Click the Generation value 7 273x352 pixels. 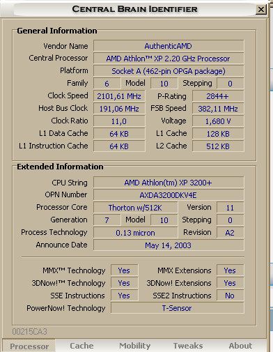coord(107,220)
